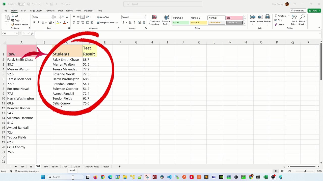Expand Merge & Center options arrow

117,23
